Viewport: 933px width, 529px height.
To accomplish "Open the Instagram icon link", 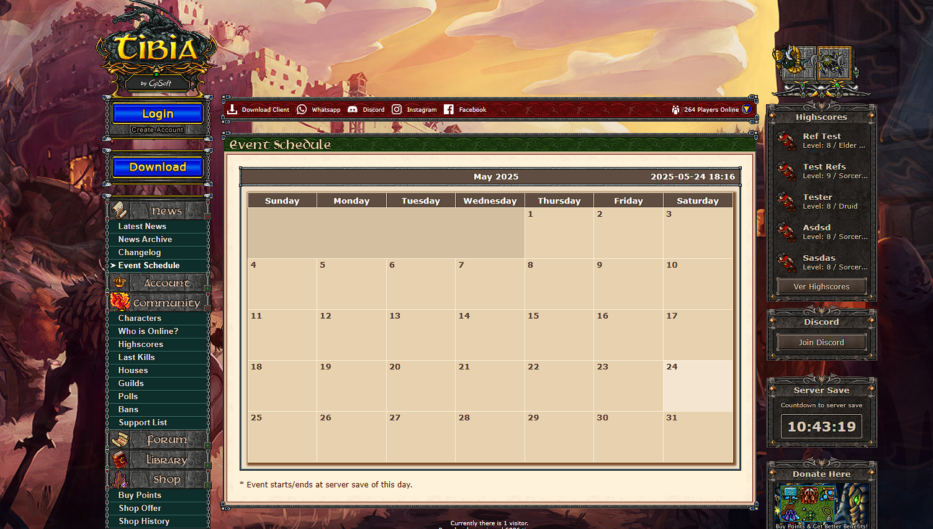I will pos(397,109).
